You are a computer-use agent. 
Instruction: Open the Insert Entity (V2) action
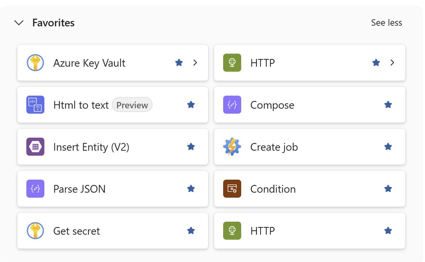point(113,147)
